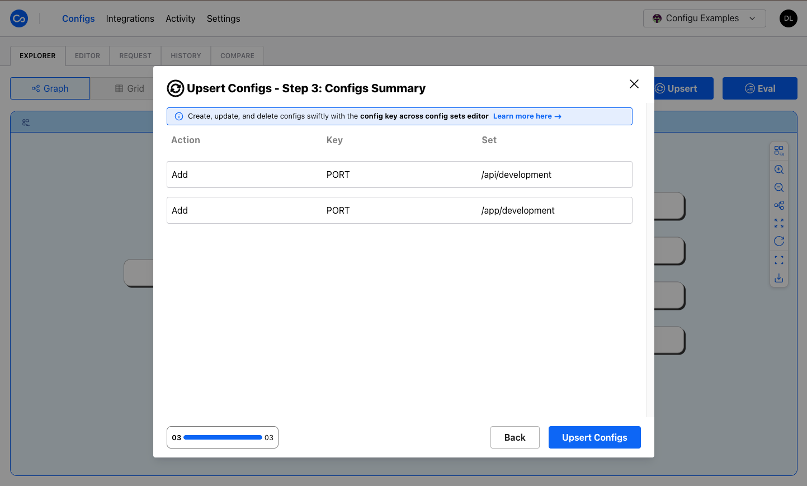
Task: Click the Key column header
Action: (334, 140)
